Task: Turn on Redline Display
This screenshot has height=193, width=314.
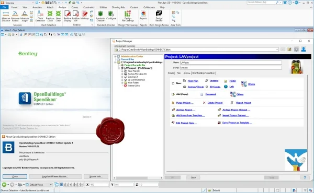Action: [68, 16]
